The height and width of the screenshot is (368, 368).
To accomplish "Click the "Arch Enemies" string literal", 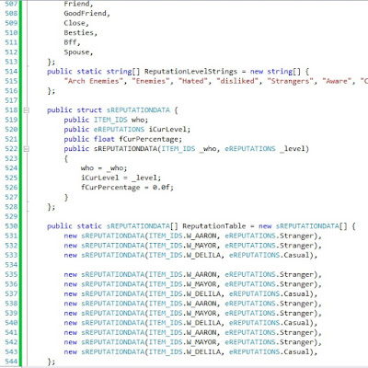I will click(93, 81).
